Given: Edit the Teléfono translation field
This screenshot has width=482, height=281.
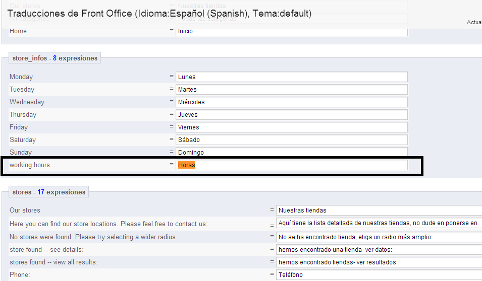Looking at the screenshot, I should click(379, 275).
